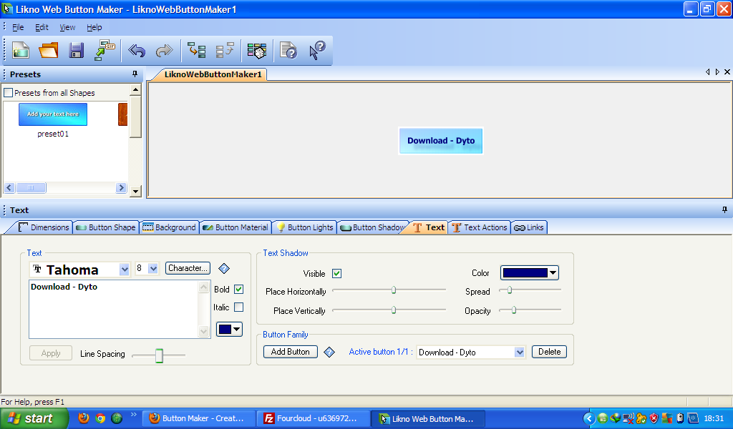Switch to the Button Shape tab
The height and width of the screenshot is (429, 733).
pos(106,227)
